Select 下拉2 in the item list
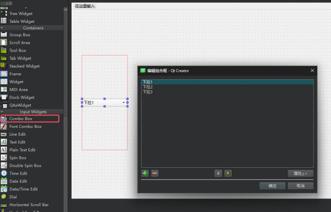 tap(147, 87)
